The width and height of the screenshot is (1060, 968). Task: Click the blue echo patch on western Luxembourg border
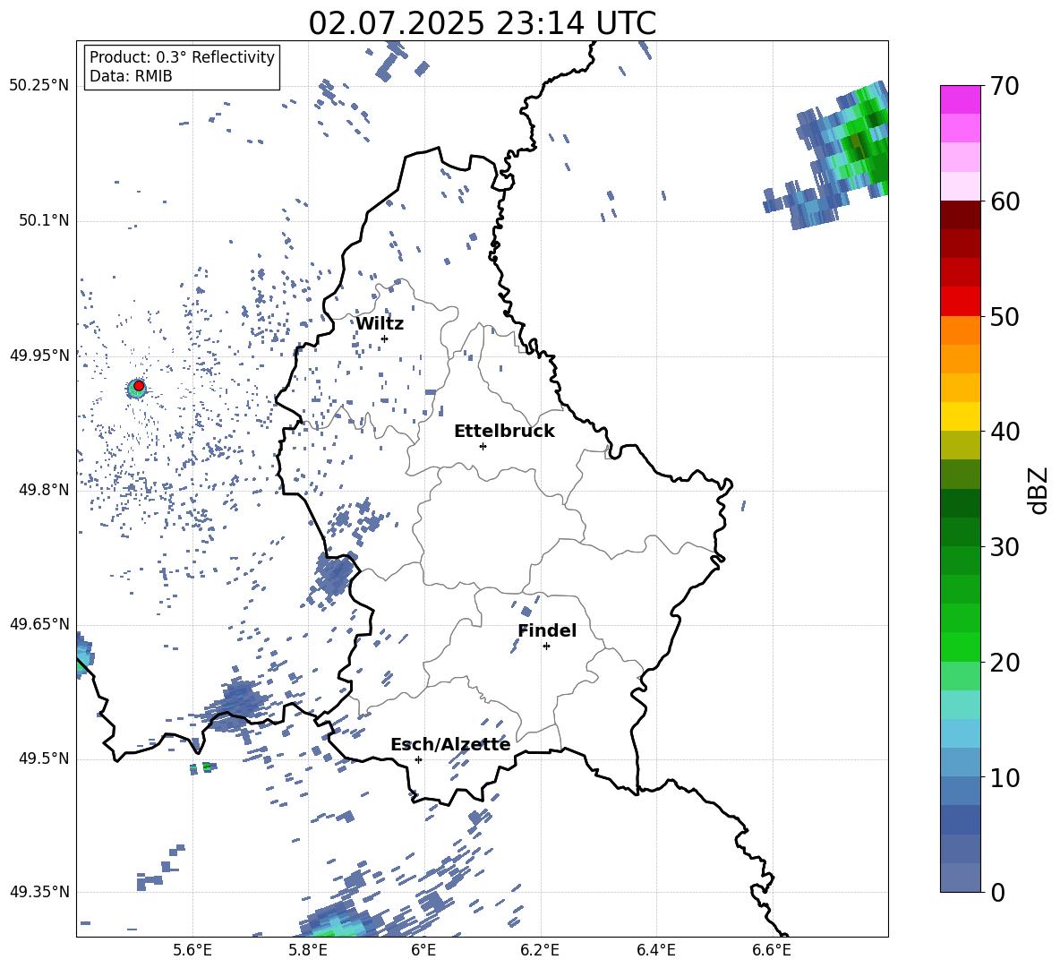[x=333, y=574]
